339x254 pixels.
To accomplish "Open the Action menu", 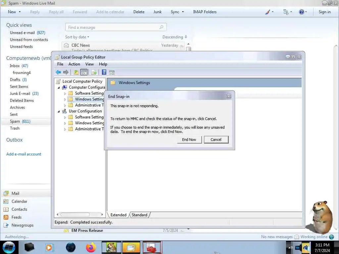I will (x=74, y=64).
